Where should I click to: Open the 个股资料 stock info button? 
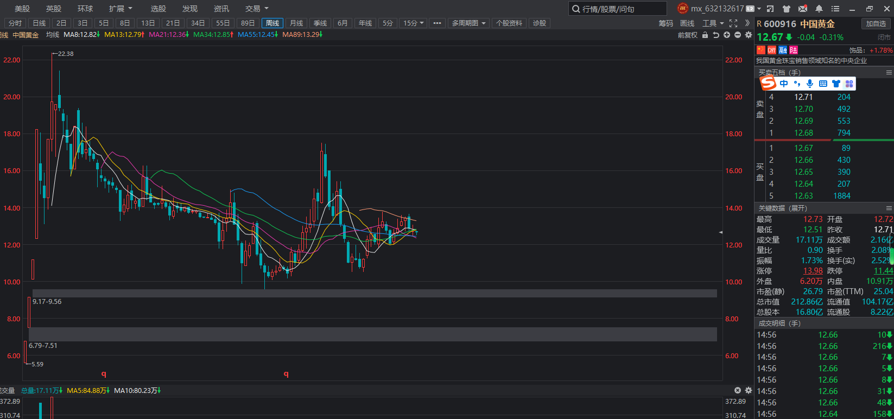click(x=509, y=23)
